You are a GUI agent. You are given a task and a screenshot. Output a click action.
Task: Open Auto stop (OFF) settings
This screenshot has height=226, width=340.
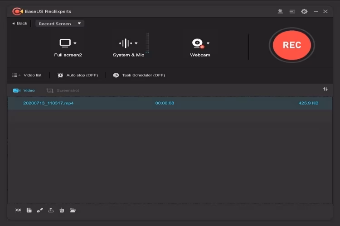(x=78, y=75)
